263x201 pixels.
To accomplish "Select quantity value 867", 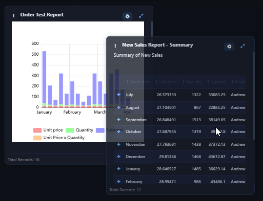I will click(197, 107).
